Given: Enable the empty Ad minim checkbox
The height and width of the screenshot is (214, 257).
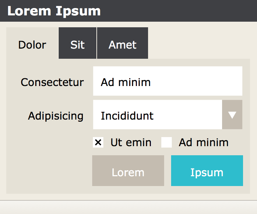Looking at the screenshot, I should [x=167, y=142].
